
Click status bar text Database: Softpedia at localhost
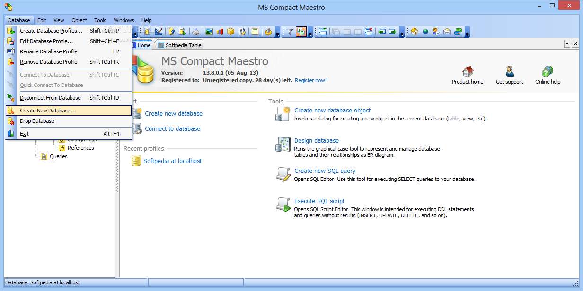(x=43, y=282)
